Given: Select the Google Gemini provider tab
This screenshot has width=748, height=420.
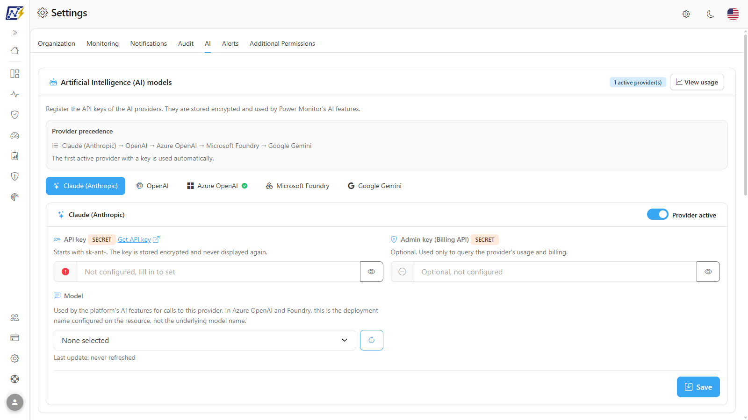Looking at the screenshot, I should tap(374, 186).
